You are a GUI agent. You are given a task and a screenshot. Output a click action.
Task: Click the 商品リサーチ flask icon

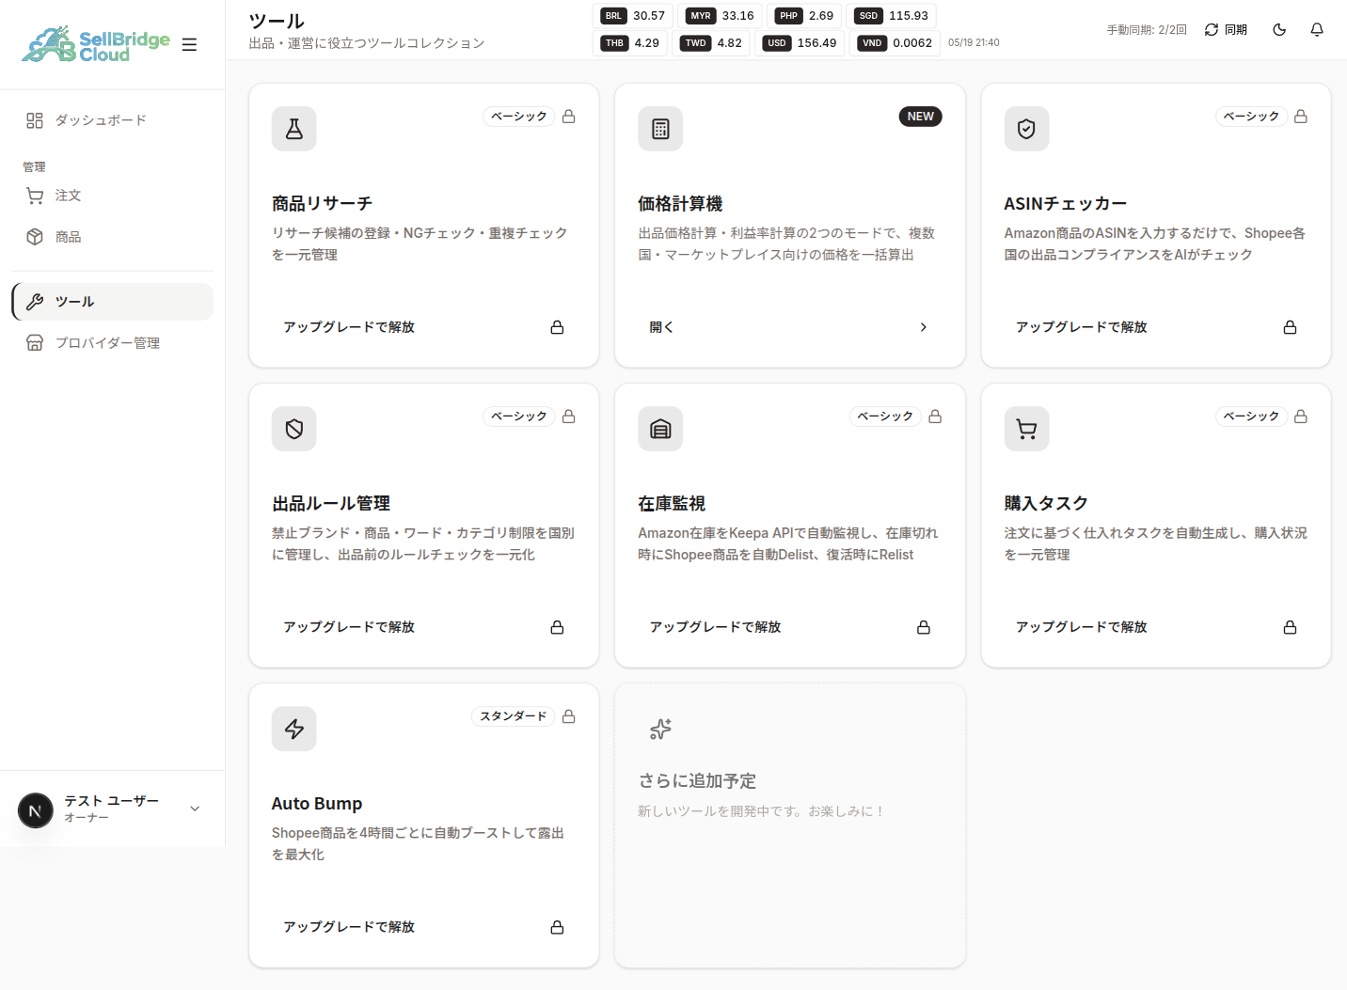tap(294, 129)
